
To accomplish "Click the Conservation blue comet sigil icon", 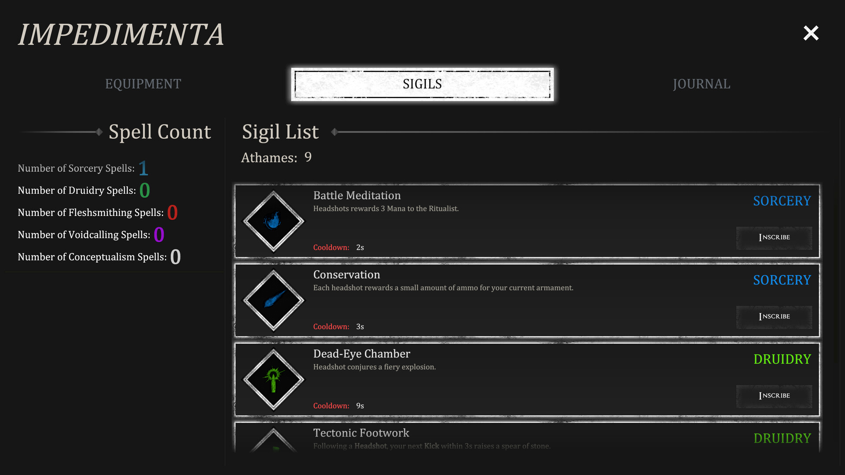I will tap(273, 300).
